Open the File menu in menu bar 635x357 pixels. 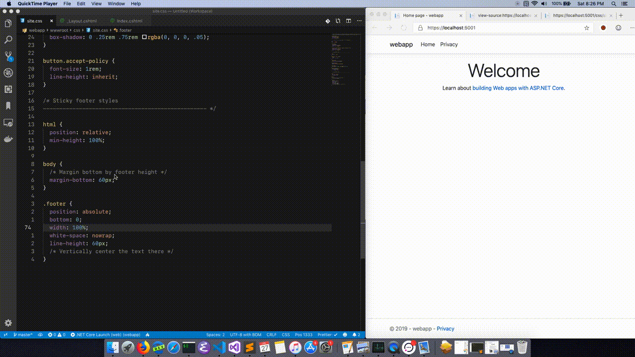coord(67,3)
